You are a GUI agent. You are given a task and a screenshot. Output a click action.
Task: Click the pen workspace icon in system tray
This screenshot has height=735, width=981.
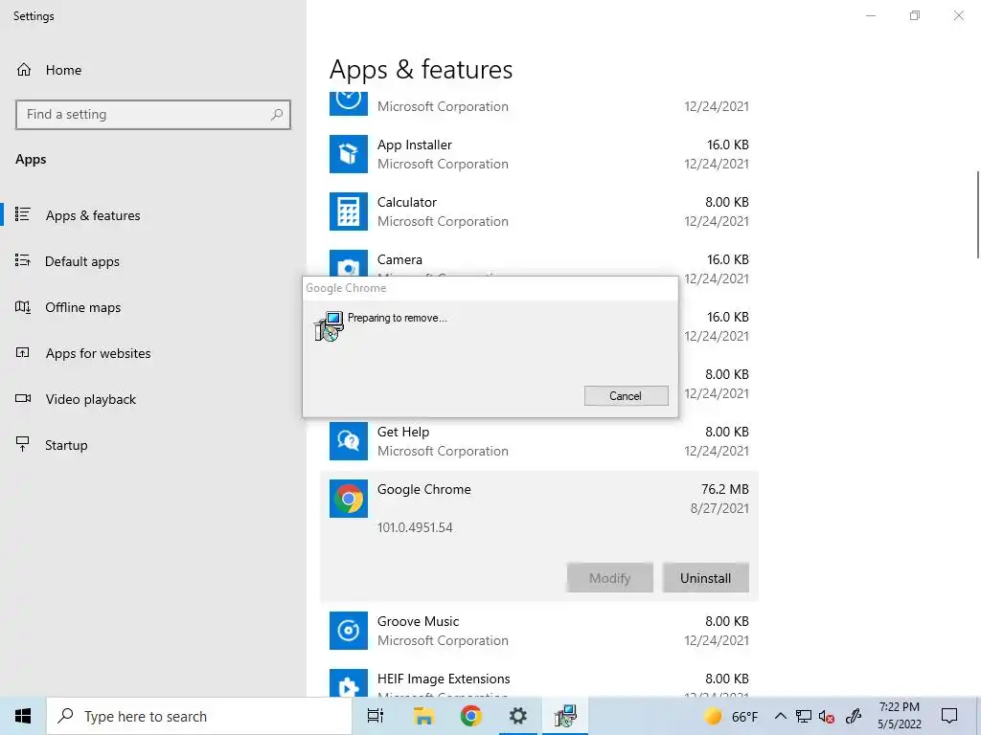click(x=854, y=716)
